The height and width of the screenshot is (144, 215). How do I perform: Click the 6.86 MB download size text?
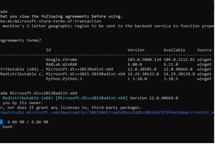(x=28, y=122)
